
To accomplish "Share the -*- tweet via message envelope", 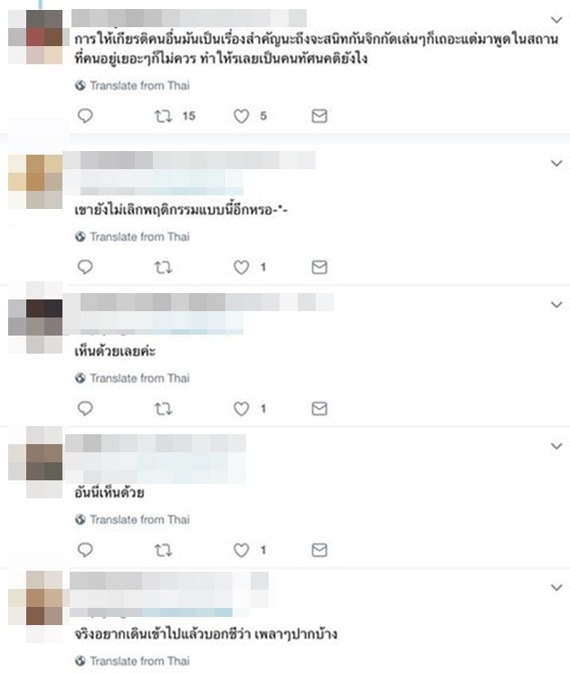I will pyautogui.click(x=319, y=267).
